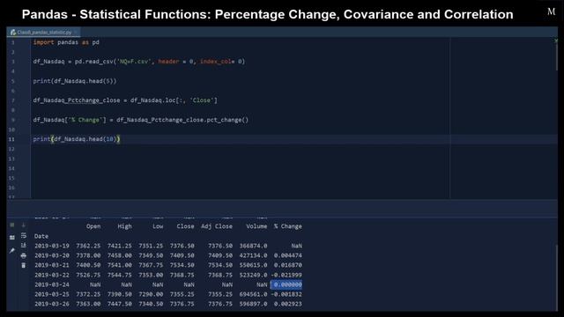564x317 pixels.
Task: Stop the running process in Run panel
Action: tap(11, 225)
